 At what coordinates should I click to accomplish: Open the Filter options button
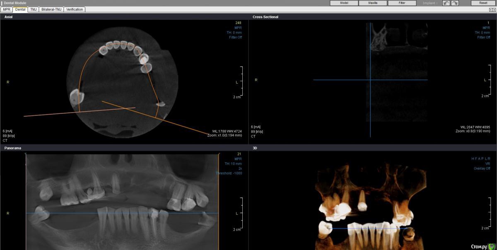[x=402, y=3]
